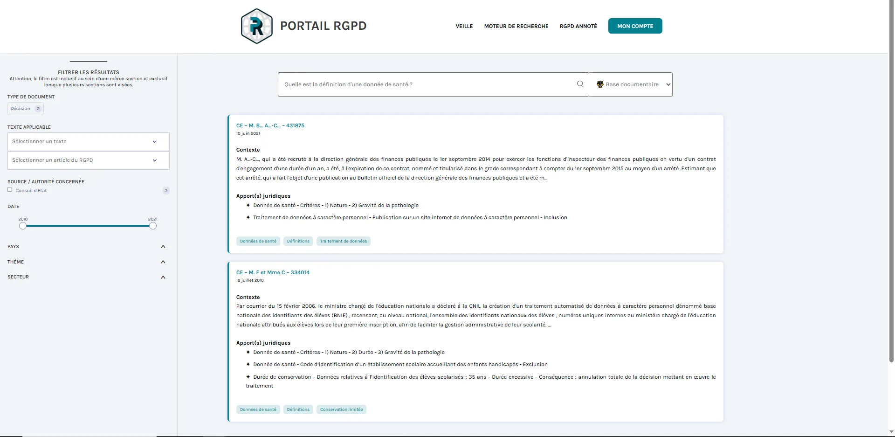Click the Base documentaire emblem icon
This screenshot has height=437, width=895.
coord(600,84)
